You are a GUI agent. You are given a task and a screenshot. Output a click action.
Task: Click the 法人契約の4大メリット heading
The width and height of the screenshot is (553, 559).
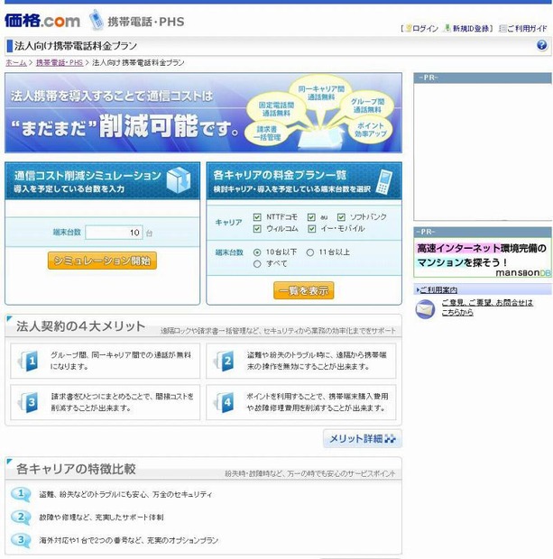coord(80,326)
